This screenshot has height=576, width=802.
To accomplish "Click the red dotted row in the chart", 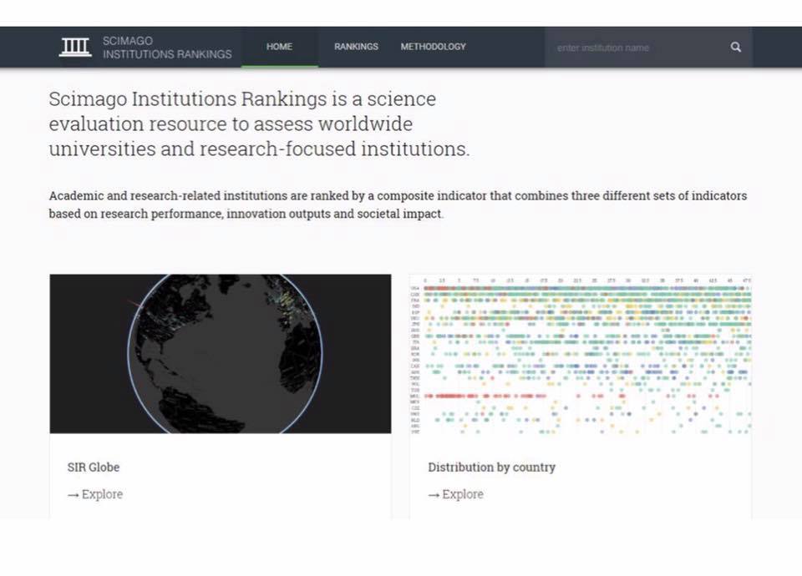I will tap(485, 396).
